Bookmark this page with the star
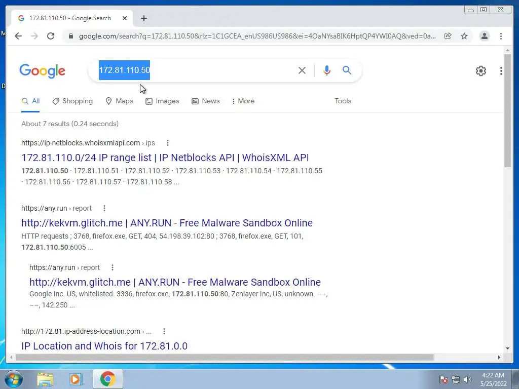Image resolution: width=519 pixels, height=389 pixels. click(x=464, y=36)
